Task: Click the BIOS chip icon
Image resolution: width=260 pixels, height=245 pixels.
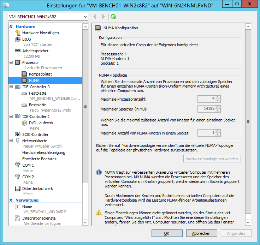Action: click(17, 39)
